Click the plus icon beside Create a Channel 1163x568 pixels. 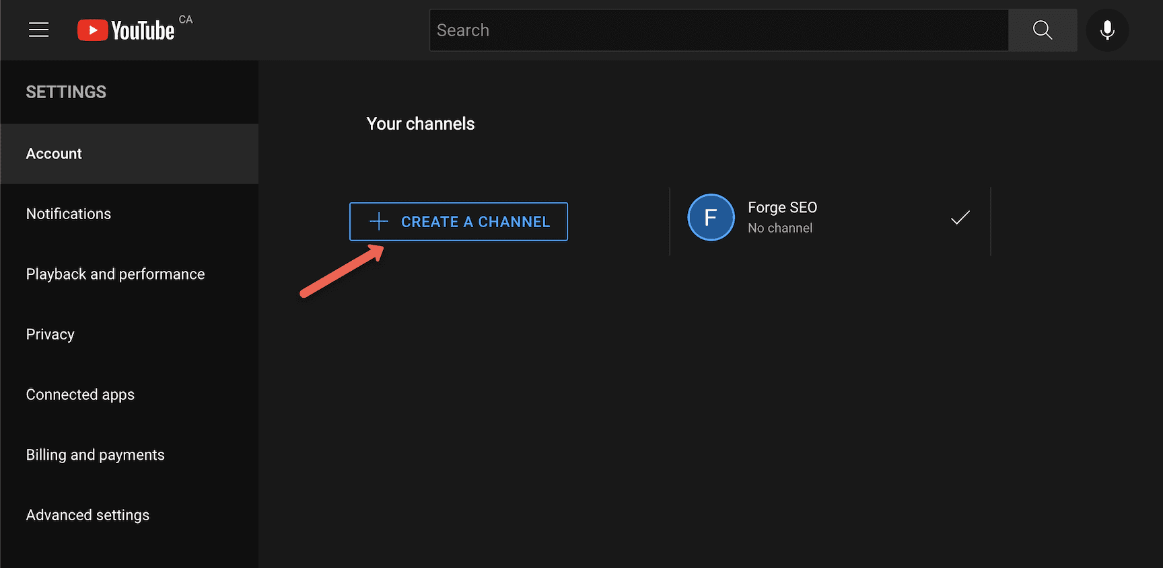tap(379, 222)
